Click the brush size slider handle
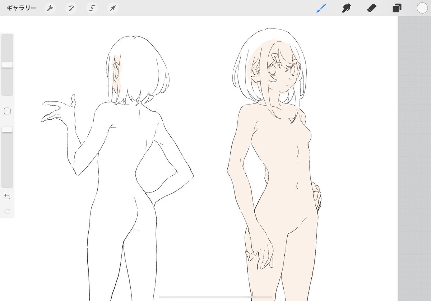Viewport: 431px width, 301px height. 7,65
